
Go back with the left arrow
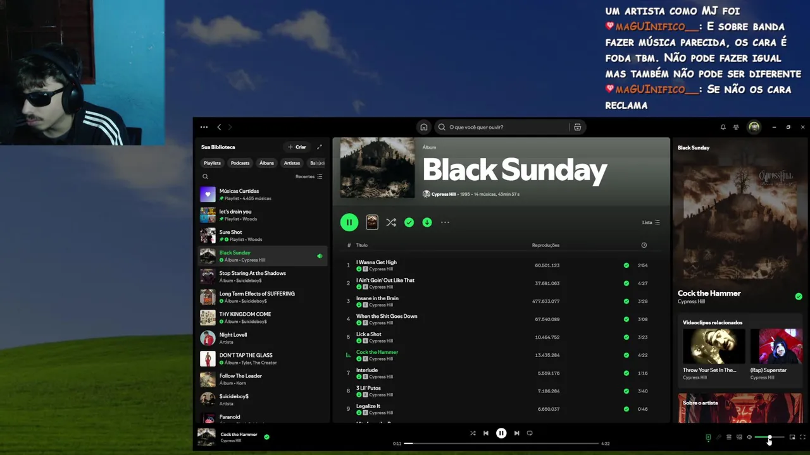pos(219,127)
